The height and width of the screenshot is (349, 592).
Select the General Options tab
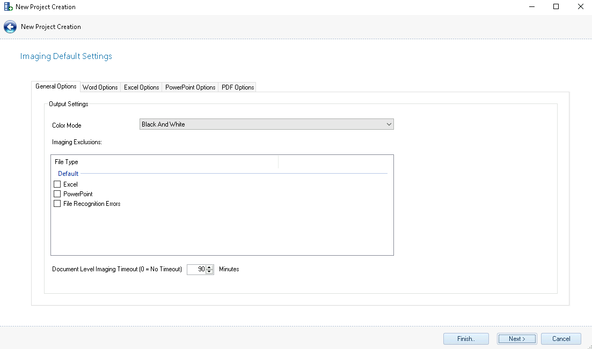56,86
